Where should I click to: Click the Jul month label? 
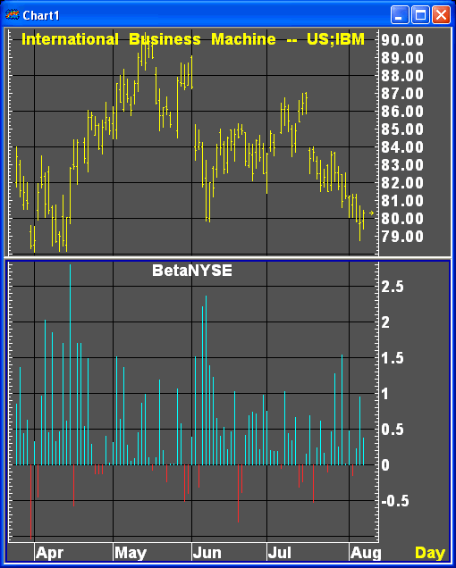click(279, 553)
